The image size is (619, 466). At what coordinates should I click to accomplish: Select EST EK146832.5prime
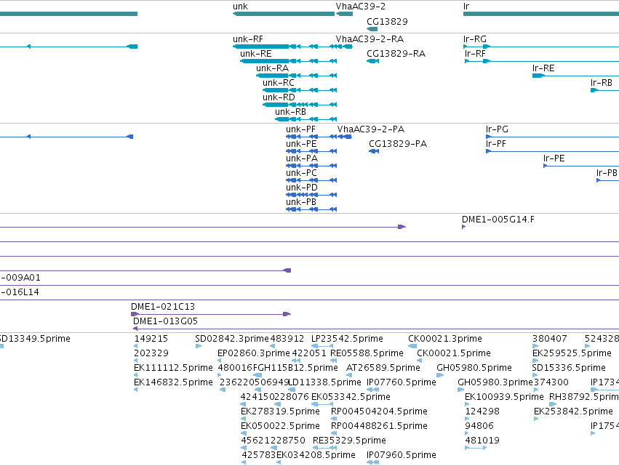click(136, 390)
